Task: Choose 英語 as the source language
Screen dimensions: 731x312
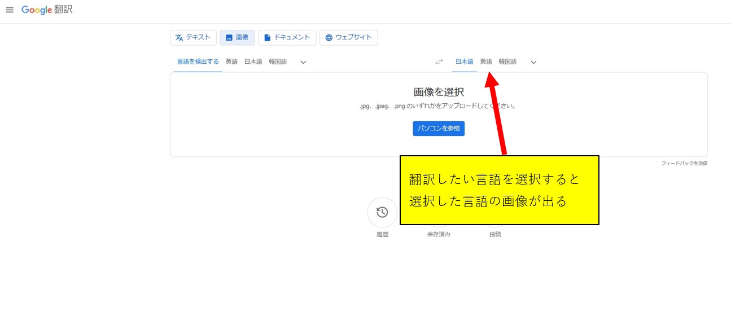Action: (x=231, y=62)
